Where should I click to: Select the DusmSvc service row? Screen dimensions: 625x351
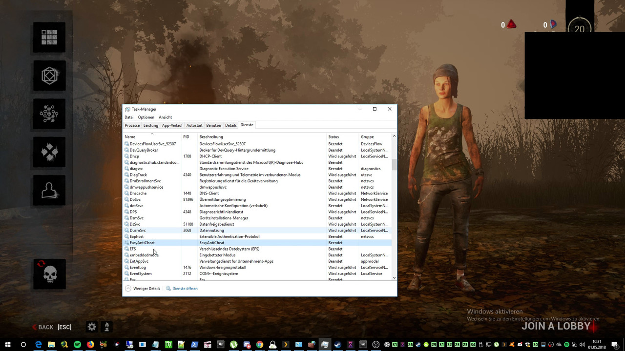pyautogui.click(x=257, y=231)
